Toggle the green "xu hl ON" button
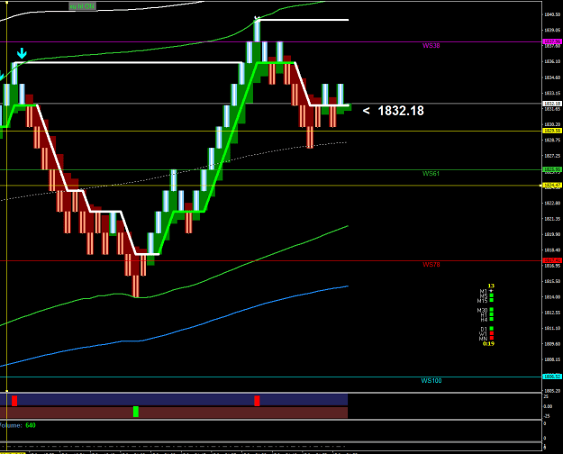Screen dimensions: 563x454 coord(82,6)
